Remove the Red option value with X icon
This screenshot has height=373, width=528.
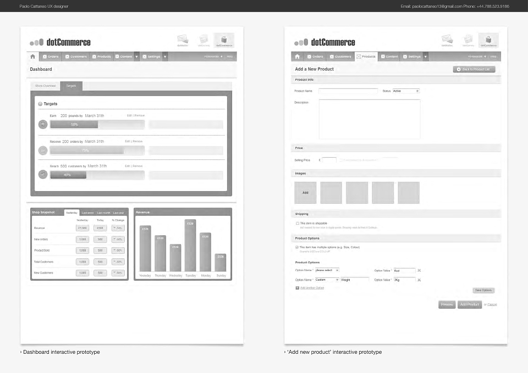click(x=419, y=270)
